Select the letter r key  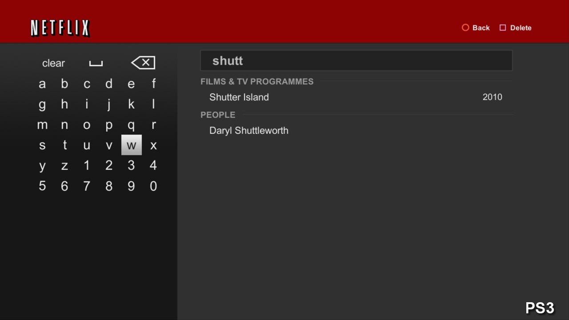coord(153,125)
